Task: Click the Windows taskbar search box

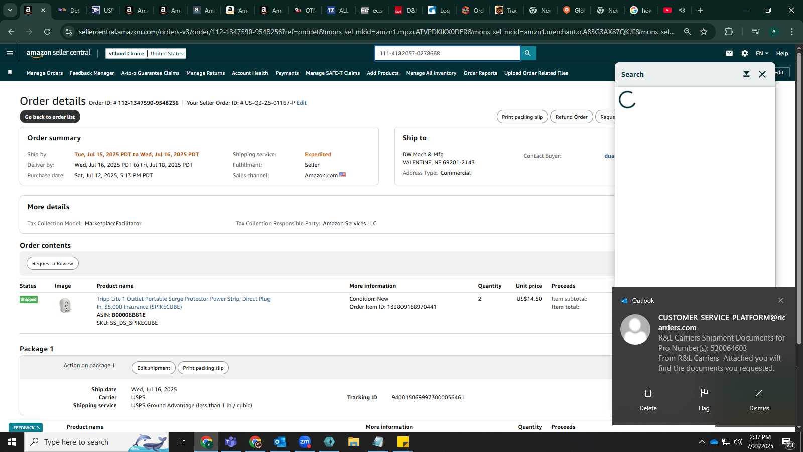Action: coord(95,442)
